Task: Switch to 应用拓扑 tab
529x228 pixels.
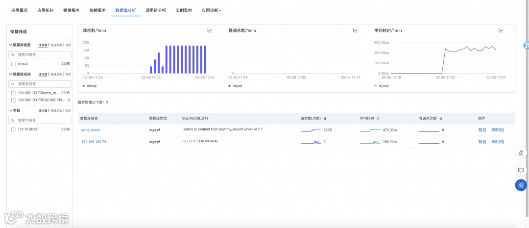Action: (45, 10)
